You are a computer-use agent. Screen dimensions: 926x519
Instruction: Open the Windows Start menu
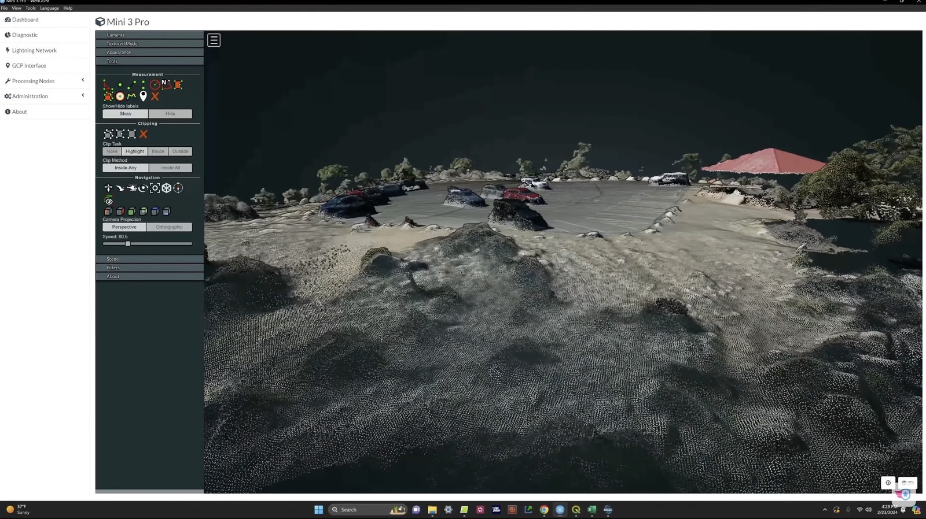[319, 510]
